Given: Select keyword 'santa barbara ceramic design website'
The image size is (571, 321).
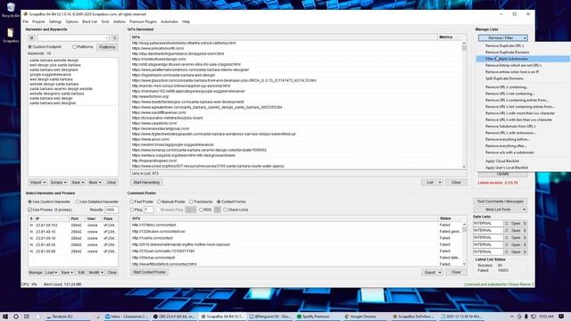Looking at the screenshot, I should point(61,89).
